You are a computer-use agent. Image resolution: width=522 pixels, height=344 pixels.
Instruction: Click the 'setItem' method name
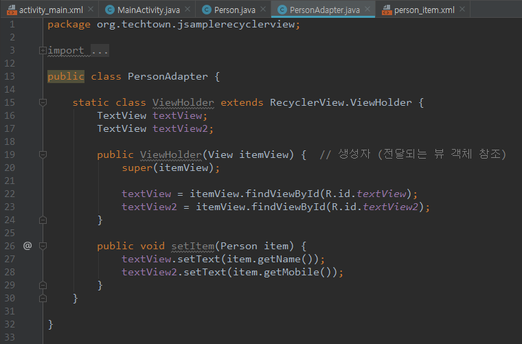tap(193, 246)
